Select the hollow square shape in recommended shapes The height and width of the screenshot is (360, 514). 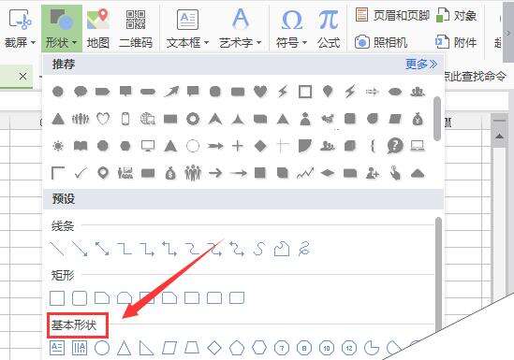[305, 92]
